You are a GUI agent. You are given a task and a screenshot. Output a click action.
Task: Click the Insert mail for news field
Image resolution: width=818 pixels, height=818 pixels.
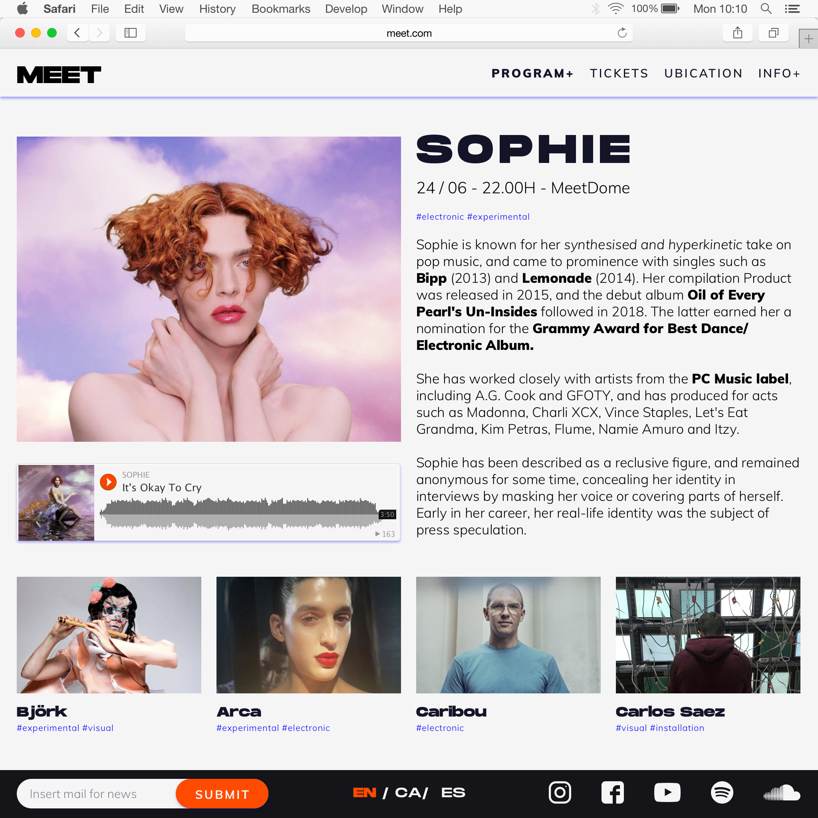(97, 794)
